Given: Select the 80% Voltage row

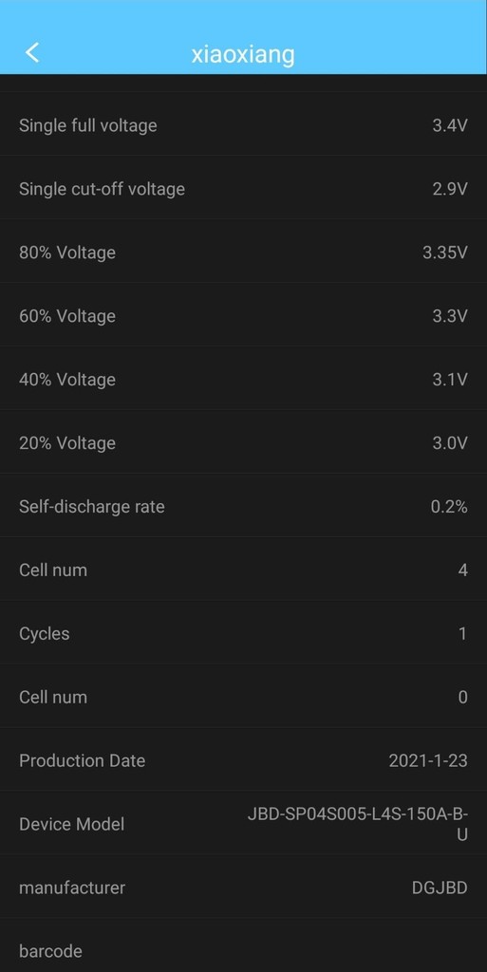Looking at the screenshot, I should (243, 252).
